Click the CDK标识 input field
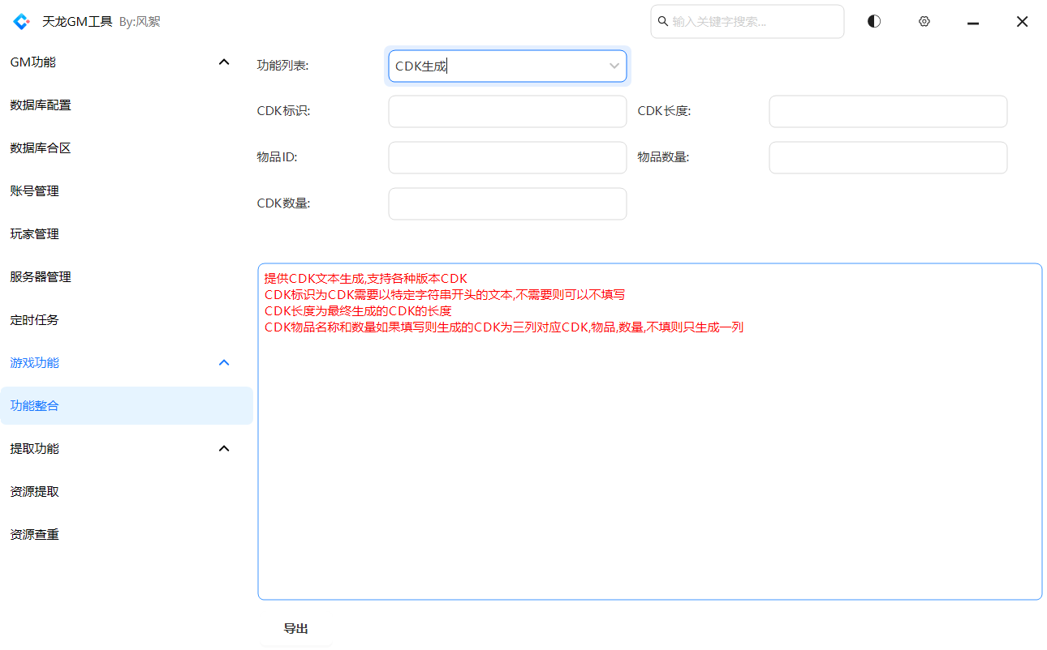Screen dimensions: 1047x650 (507, 112)
